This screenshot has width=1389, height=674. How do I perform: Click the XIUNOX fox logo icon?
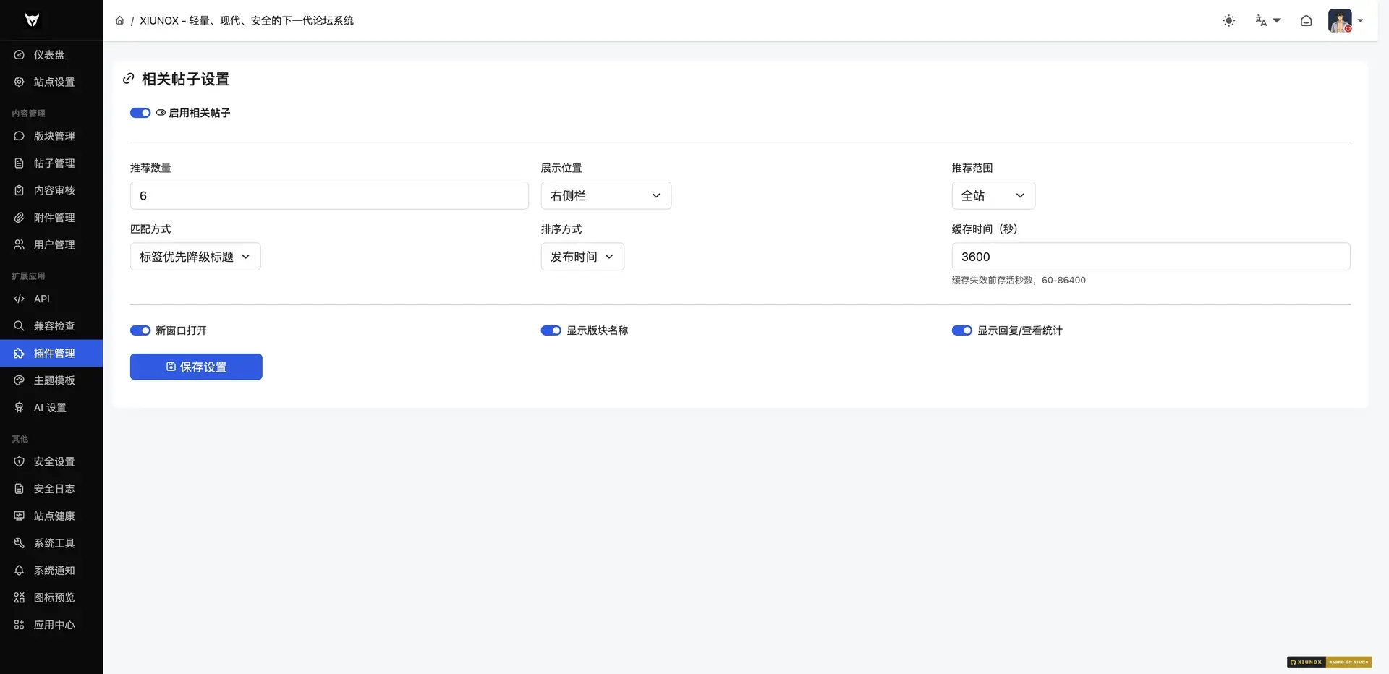tap(32, 20)
